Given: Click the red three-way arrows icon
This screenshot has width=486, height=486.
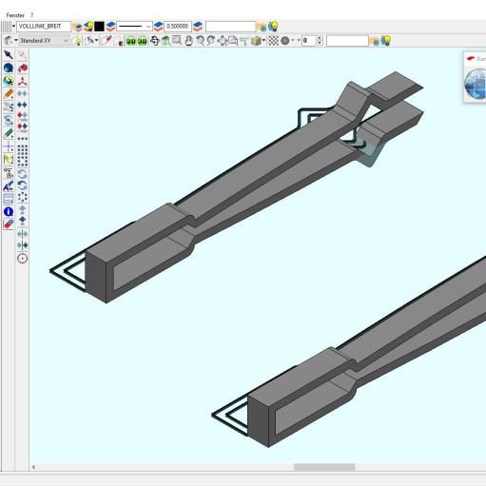Looking at the screenshot, I should coord(22,81).
